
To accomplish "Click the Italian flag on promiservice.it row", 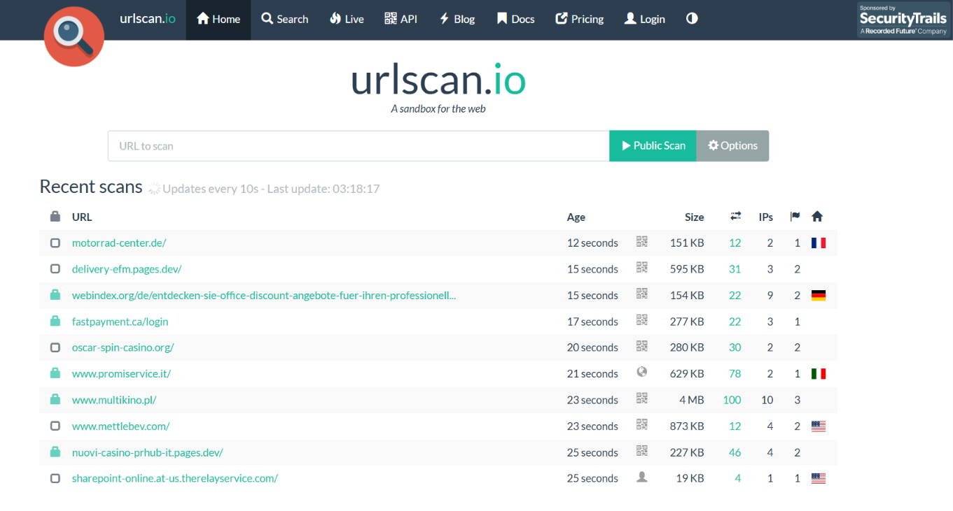I will [819, 374].
